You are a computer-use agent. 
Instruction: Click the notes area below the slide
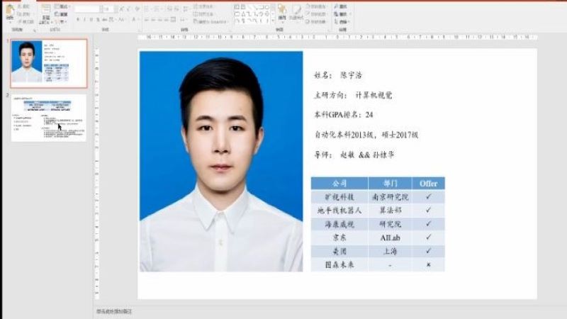[x=283, y=311]
